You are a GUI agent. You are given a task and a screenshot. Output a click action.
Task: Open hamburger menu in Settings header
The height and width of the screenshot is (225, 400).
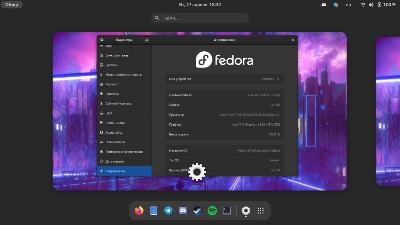pos(147,40)
